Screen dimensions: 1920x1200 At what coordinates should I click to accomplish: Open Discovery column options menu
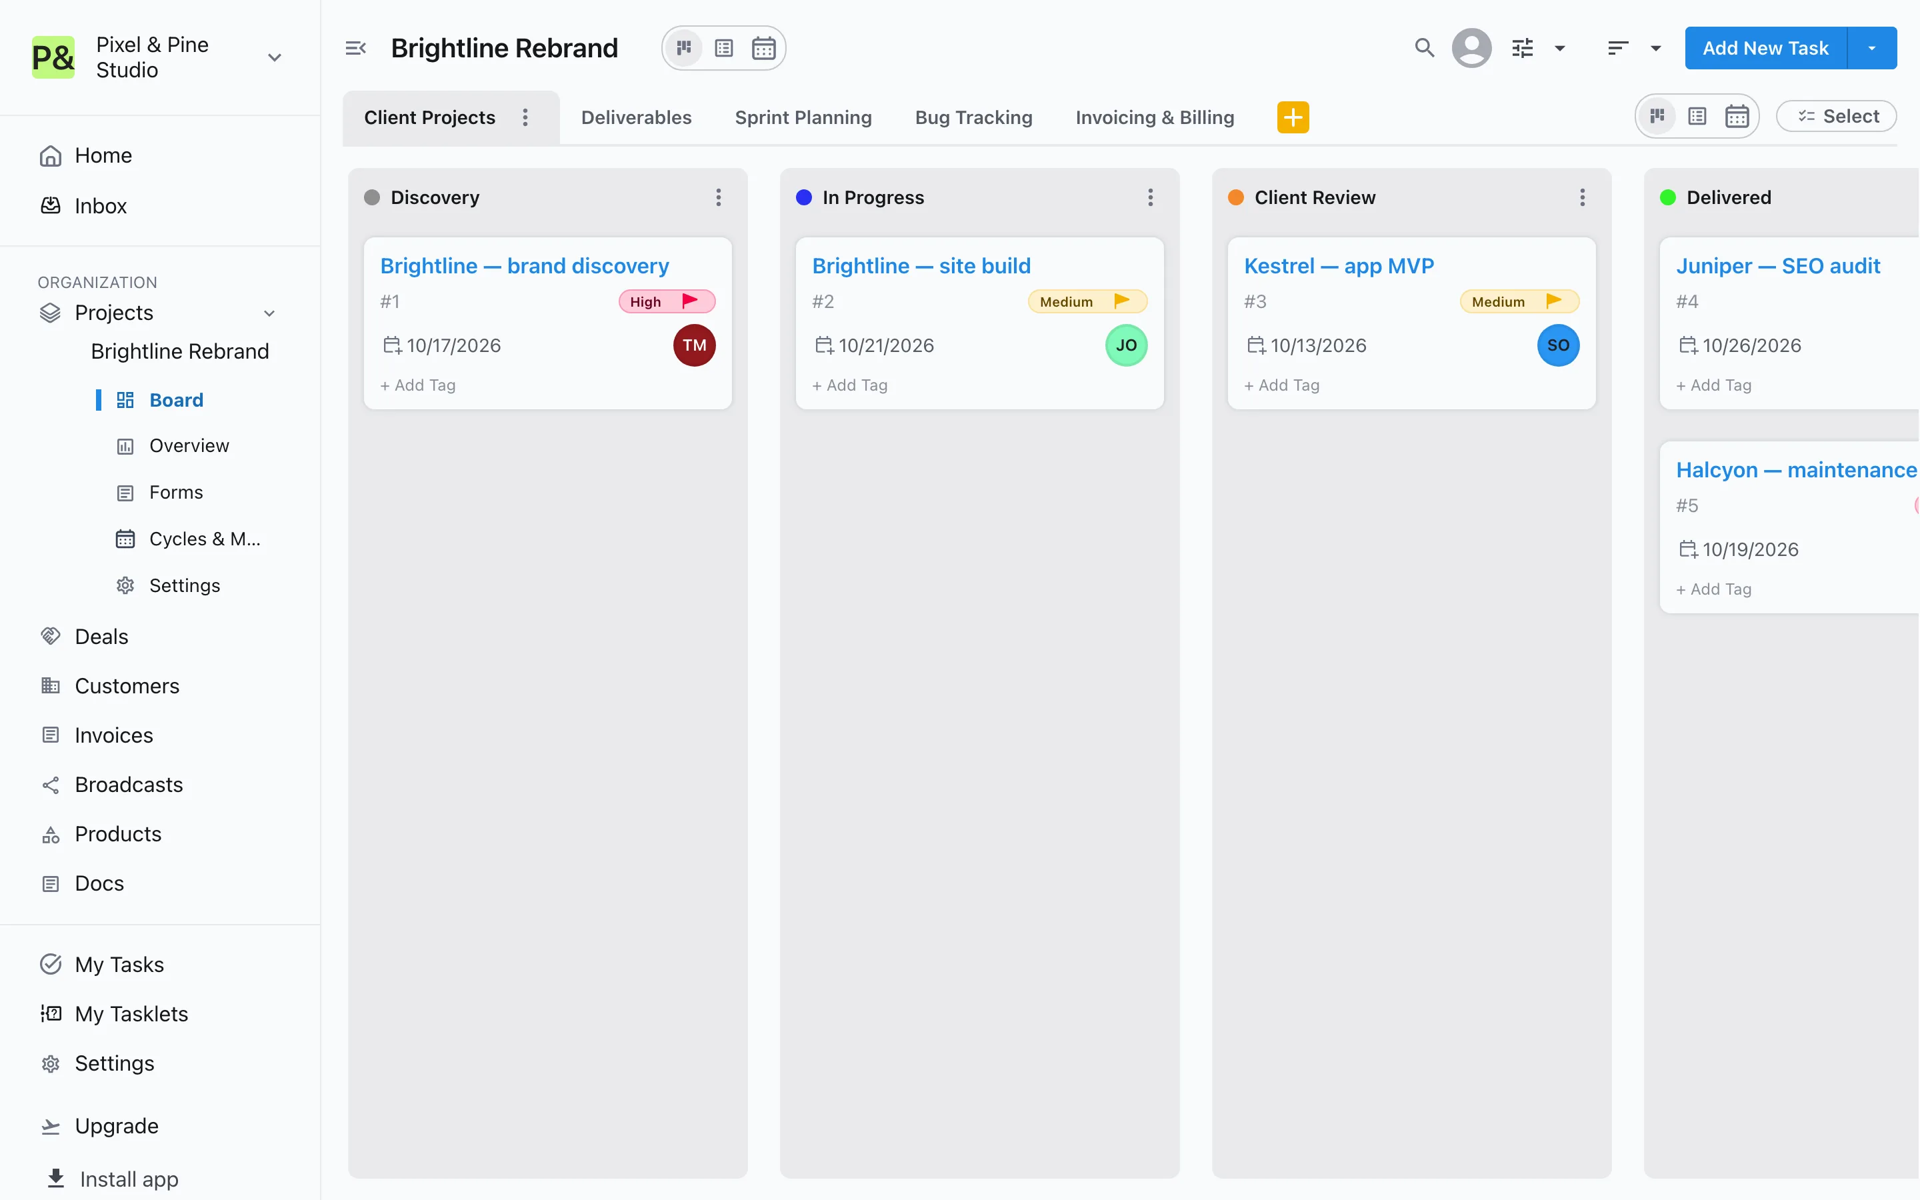(x=718, y=197)
